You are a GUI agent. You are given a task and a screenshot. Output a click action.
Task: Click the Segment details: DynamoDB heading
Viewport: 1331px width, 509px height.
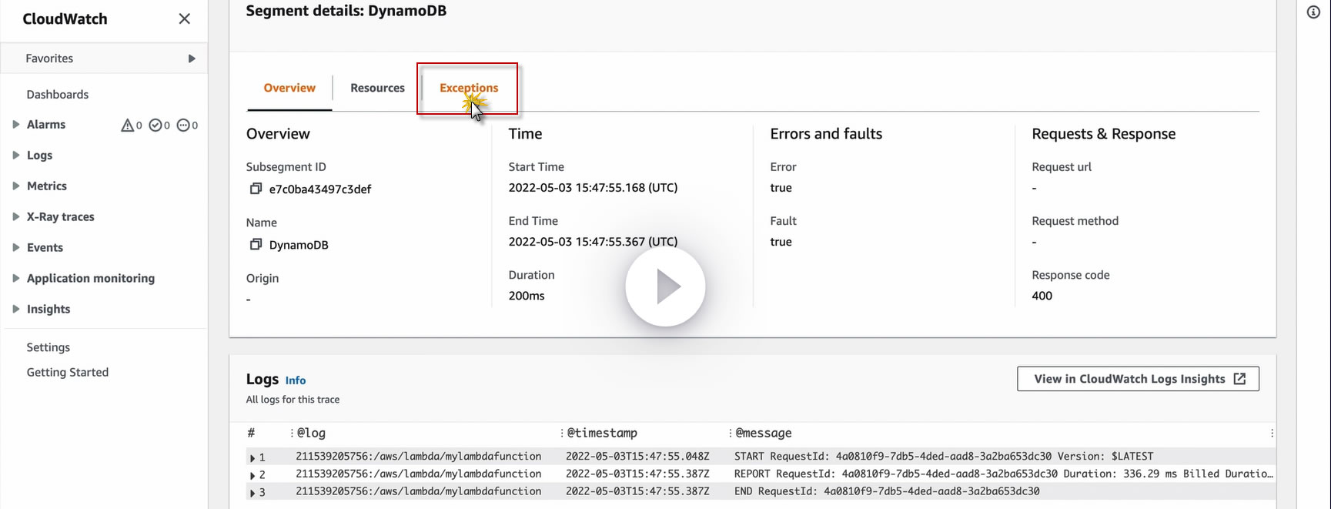pyautogui.click(x=346, y=11)
